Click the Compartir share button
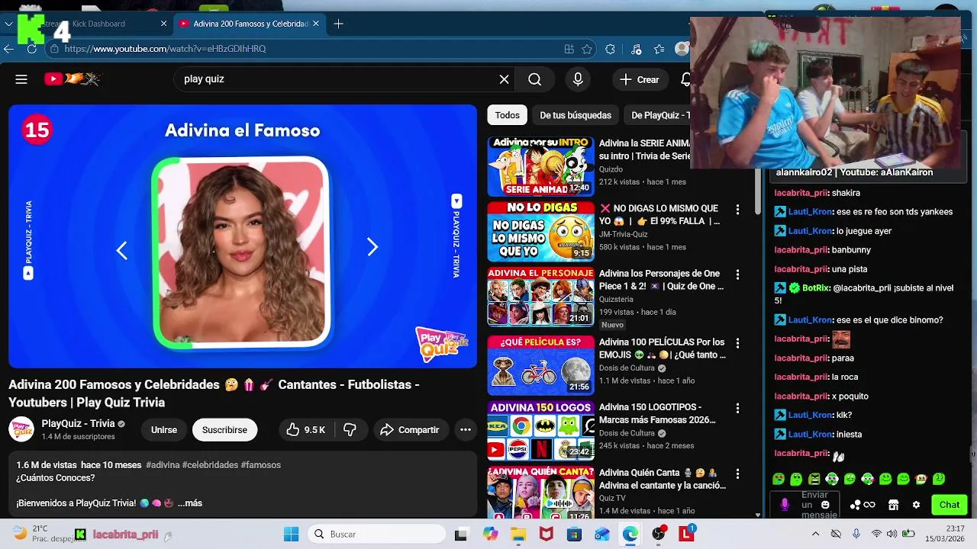 pos(409,430)
